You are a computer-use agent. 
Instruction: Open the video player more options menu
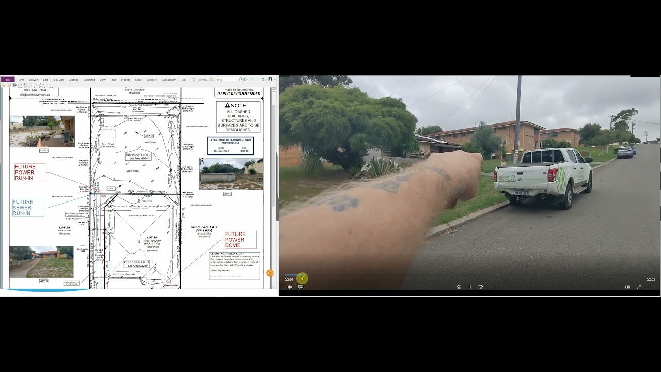tap(650, 287)
